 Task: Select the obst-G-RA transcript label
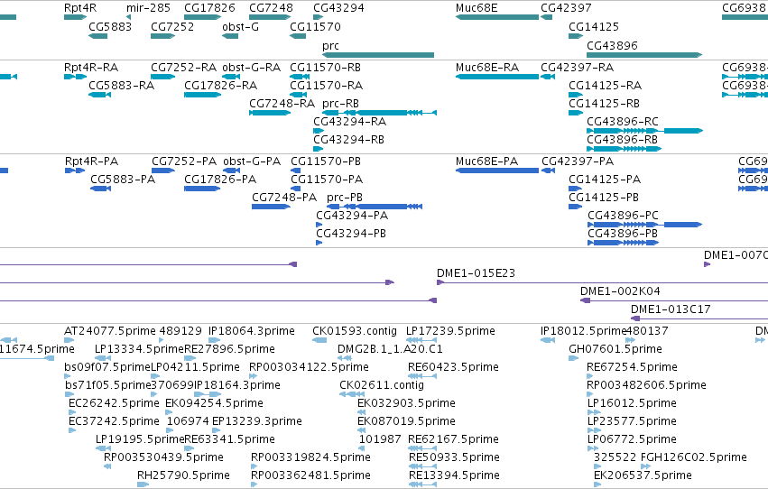coord(252,68)
